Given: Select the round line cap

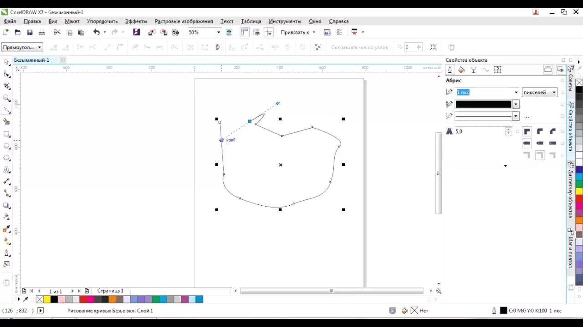Looking at the screenshot, I should [x=540, y=143].
